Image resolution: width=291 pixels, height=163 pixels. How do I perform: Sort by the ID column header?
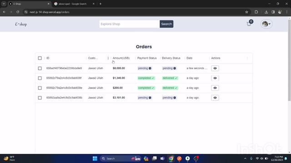coord(48,58)
